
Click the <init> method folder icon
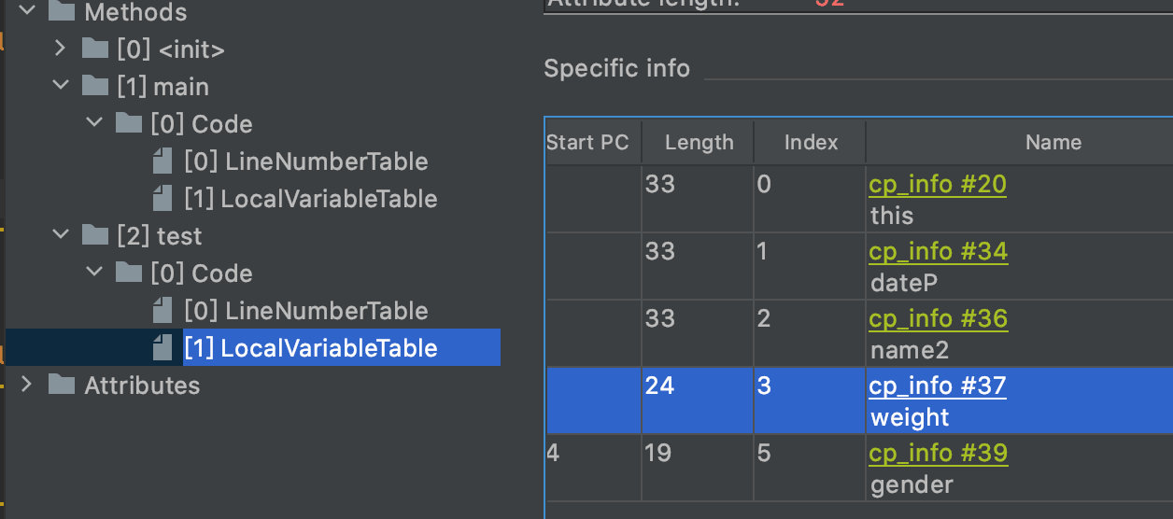[x=95, y=49]
